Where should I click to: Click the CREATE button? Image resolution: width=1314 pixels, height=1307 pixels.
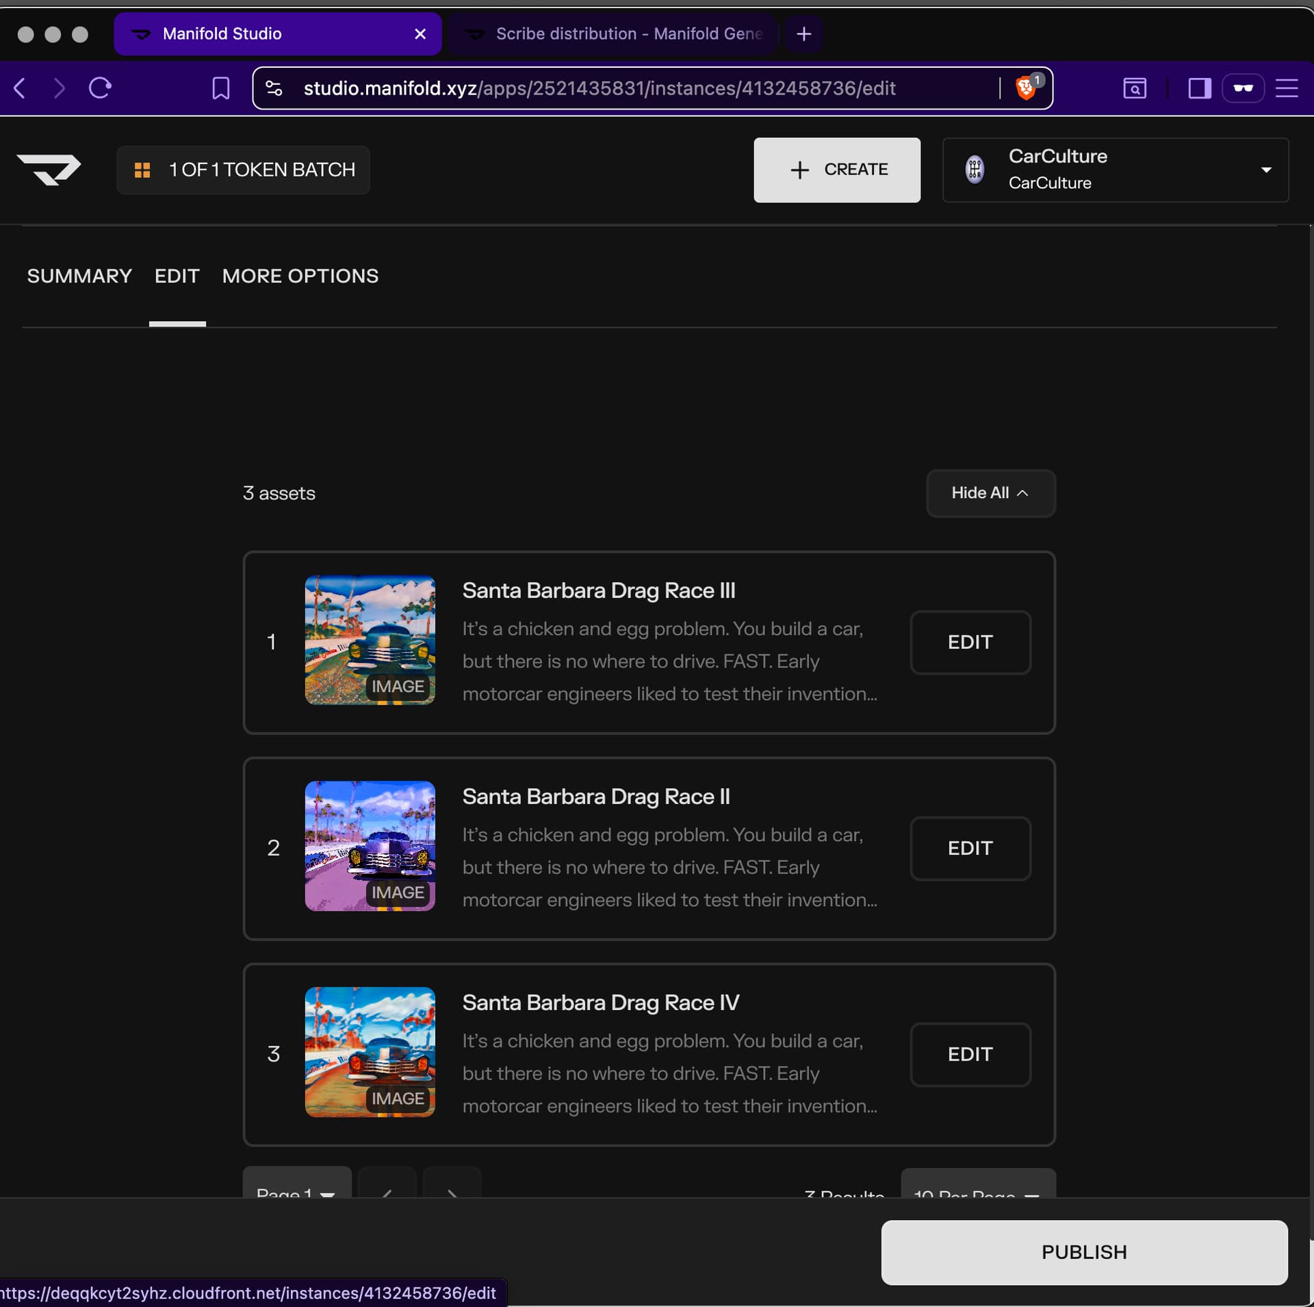pyautogui.click(x=836, y=170)
